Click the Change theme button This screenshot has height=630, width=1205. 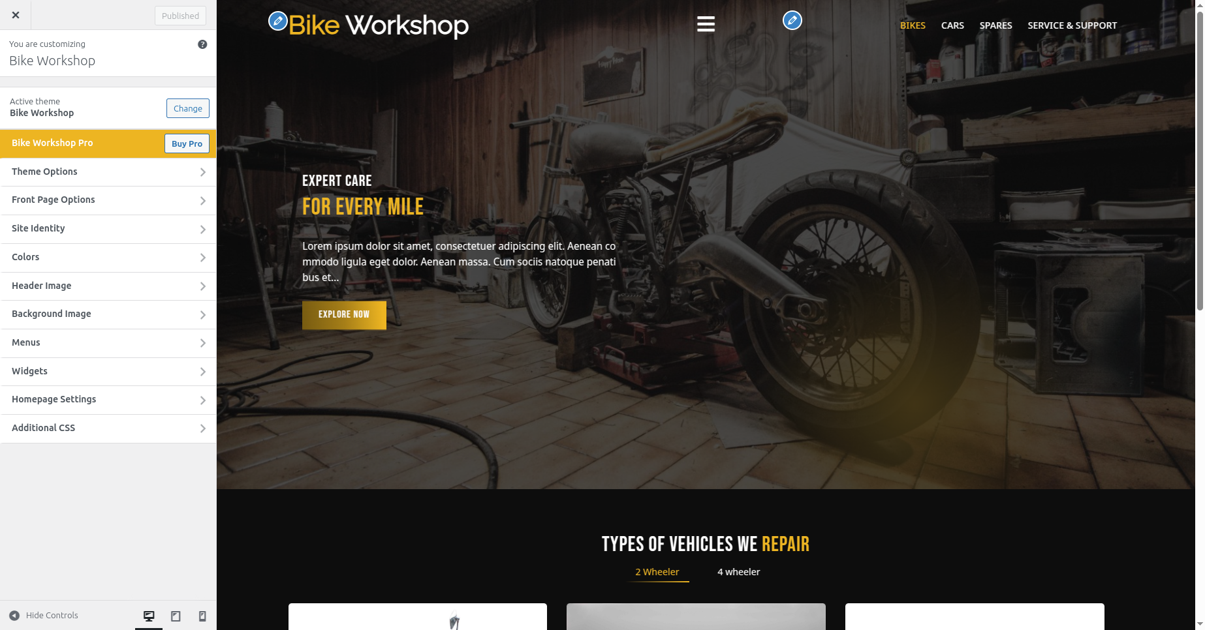188,108
